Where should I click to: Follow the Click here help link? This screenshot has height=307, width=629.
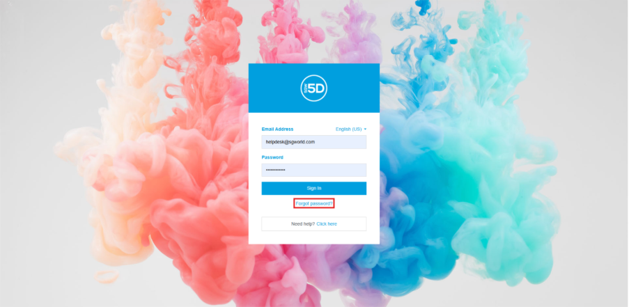pos(327,224)
